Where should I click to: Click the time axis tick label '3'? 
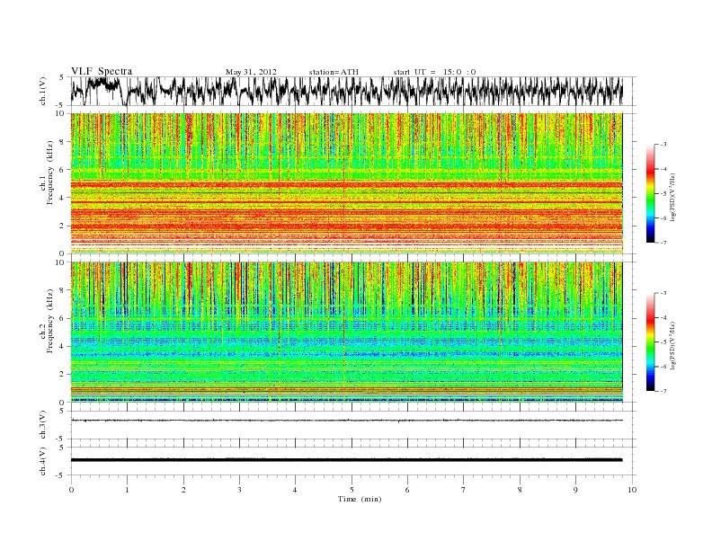point(239,490)
